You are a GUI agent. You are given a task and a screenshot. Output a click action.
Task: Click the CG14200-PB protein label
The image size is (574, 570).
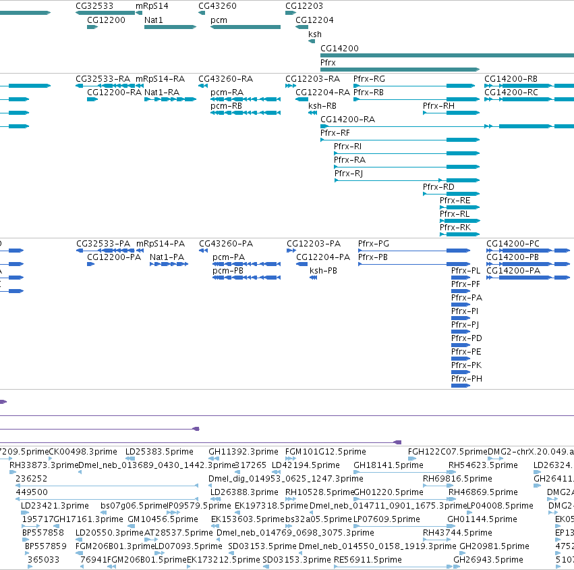tap(513, 257)
